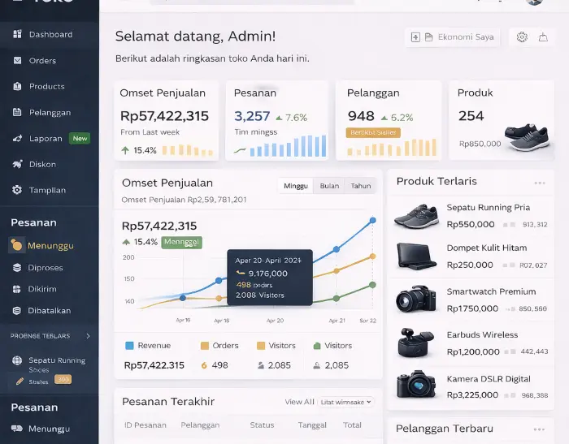Viewport: 569px width, 444px height.
Task: Click the Ekonomi Saya button
Action: coord(453,37)
